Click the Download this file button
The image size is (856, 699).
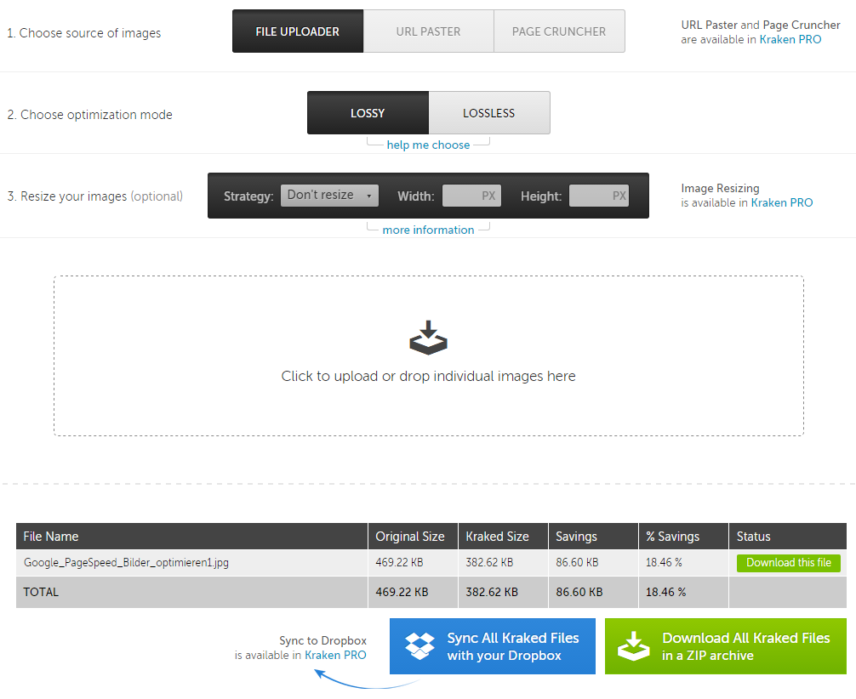pyautogui.click(x=788, y=563)
